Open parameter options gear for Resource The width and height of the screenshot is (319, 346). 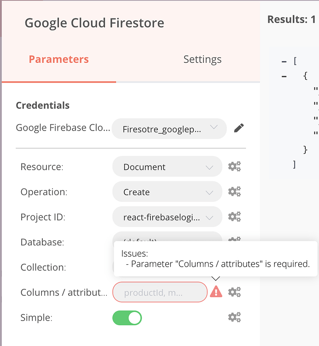point(235,167)
